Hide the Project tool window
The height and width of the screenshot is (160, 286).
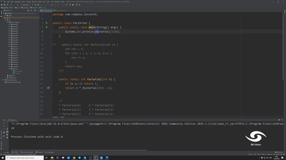[x=38, y=11]
